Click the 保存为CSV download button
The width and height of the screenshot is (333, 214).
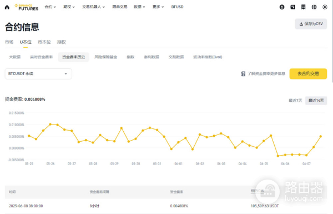pyautogui.click(x=311, y=24)
